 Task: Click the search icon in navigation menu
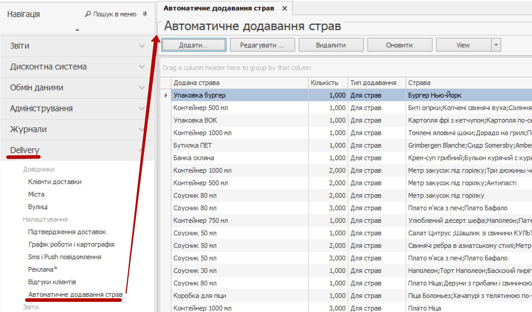coord(88,14)
